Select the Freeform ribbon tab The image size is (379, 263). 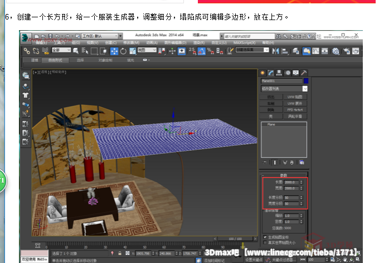(55, 60)
